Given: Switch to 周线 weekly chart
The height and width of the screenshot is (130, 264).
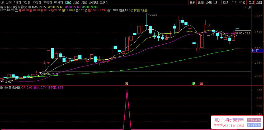Looking at the screenshot, I should click(x=76, y=2).
